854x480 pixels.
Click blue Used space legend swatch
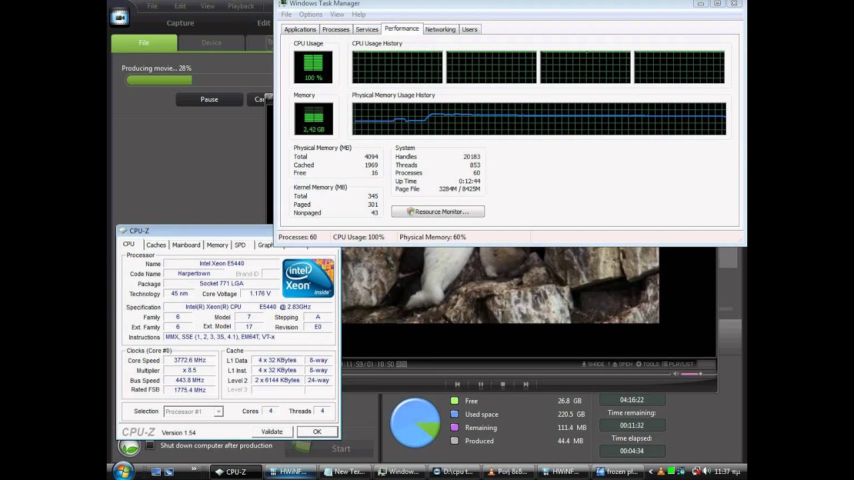click(x=454, y=414)
